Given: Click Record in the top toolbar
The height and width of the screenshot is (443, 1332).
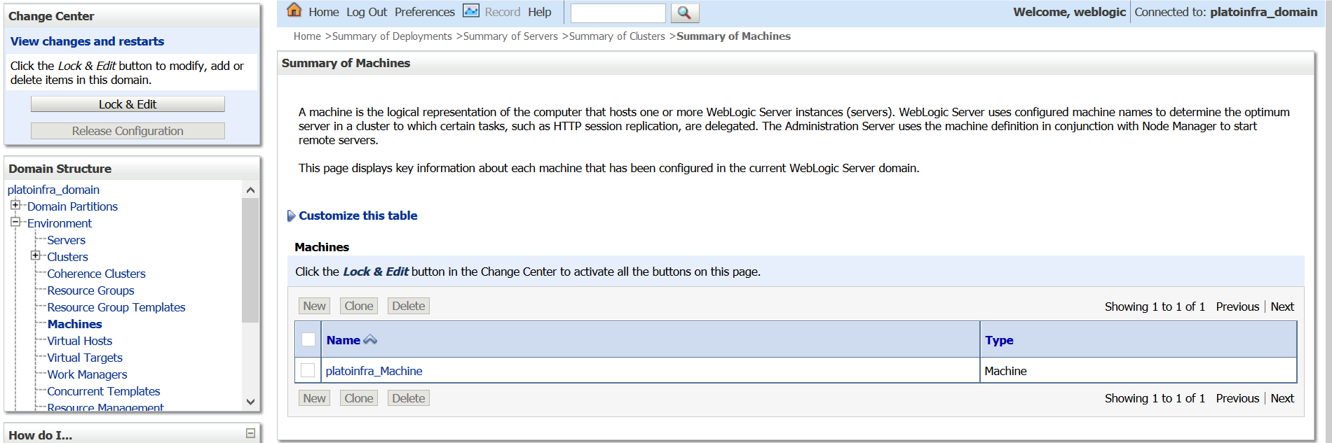Looking at the screenshot, I should (503, 12).
